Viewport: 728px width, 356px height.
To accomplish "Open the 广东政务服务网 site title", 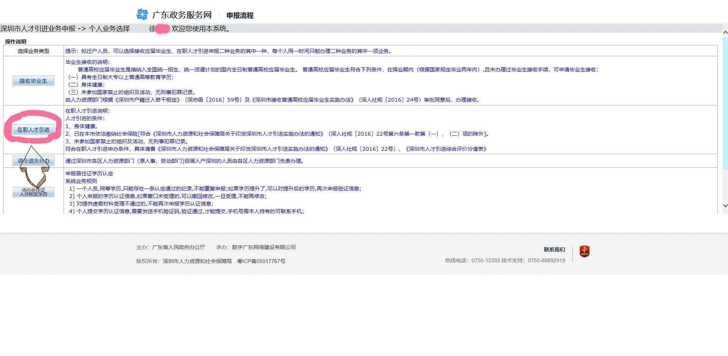I will click(x=182, y=15).
